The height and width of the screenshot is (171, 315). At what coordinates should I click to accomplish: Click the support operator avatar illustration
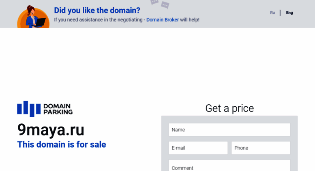pos(33,17)
